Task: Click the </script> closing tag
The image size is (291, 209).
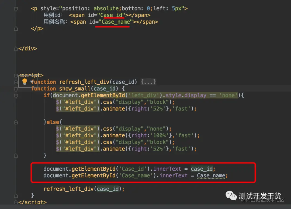Action: click(x=33, y=202)
